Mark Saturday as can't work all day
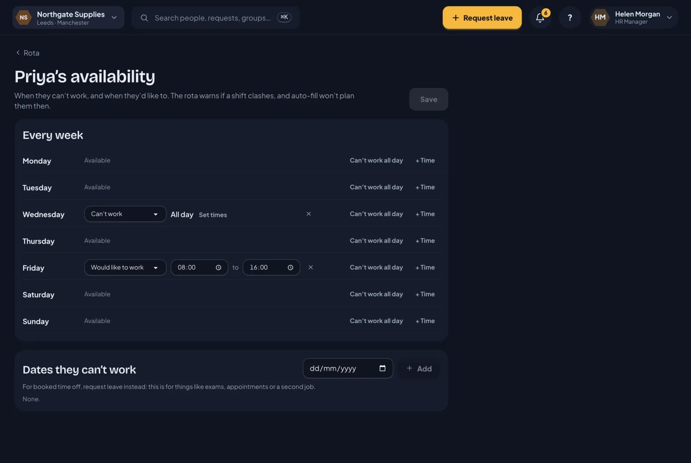The width and height of the screenshot is (691, 463). click(376, 294)
